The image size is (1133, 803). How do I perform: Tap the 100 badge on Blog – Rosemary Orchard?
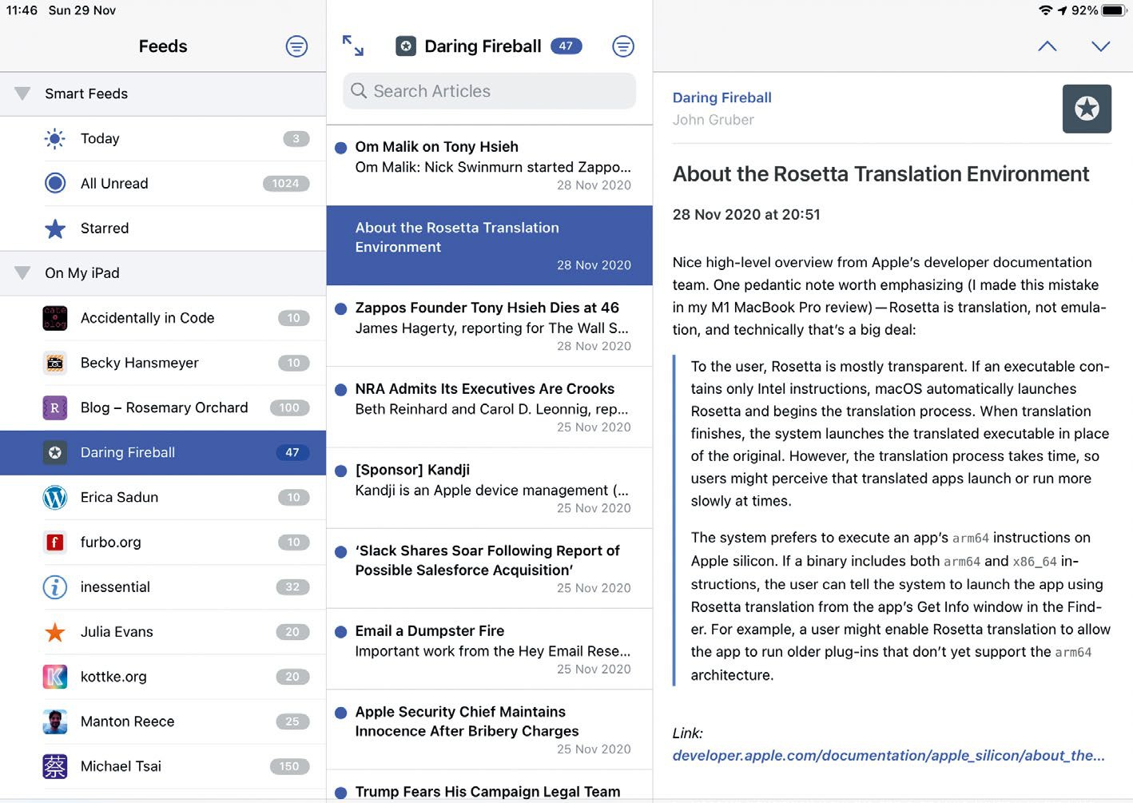click(x=289, y=407)
